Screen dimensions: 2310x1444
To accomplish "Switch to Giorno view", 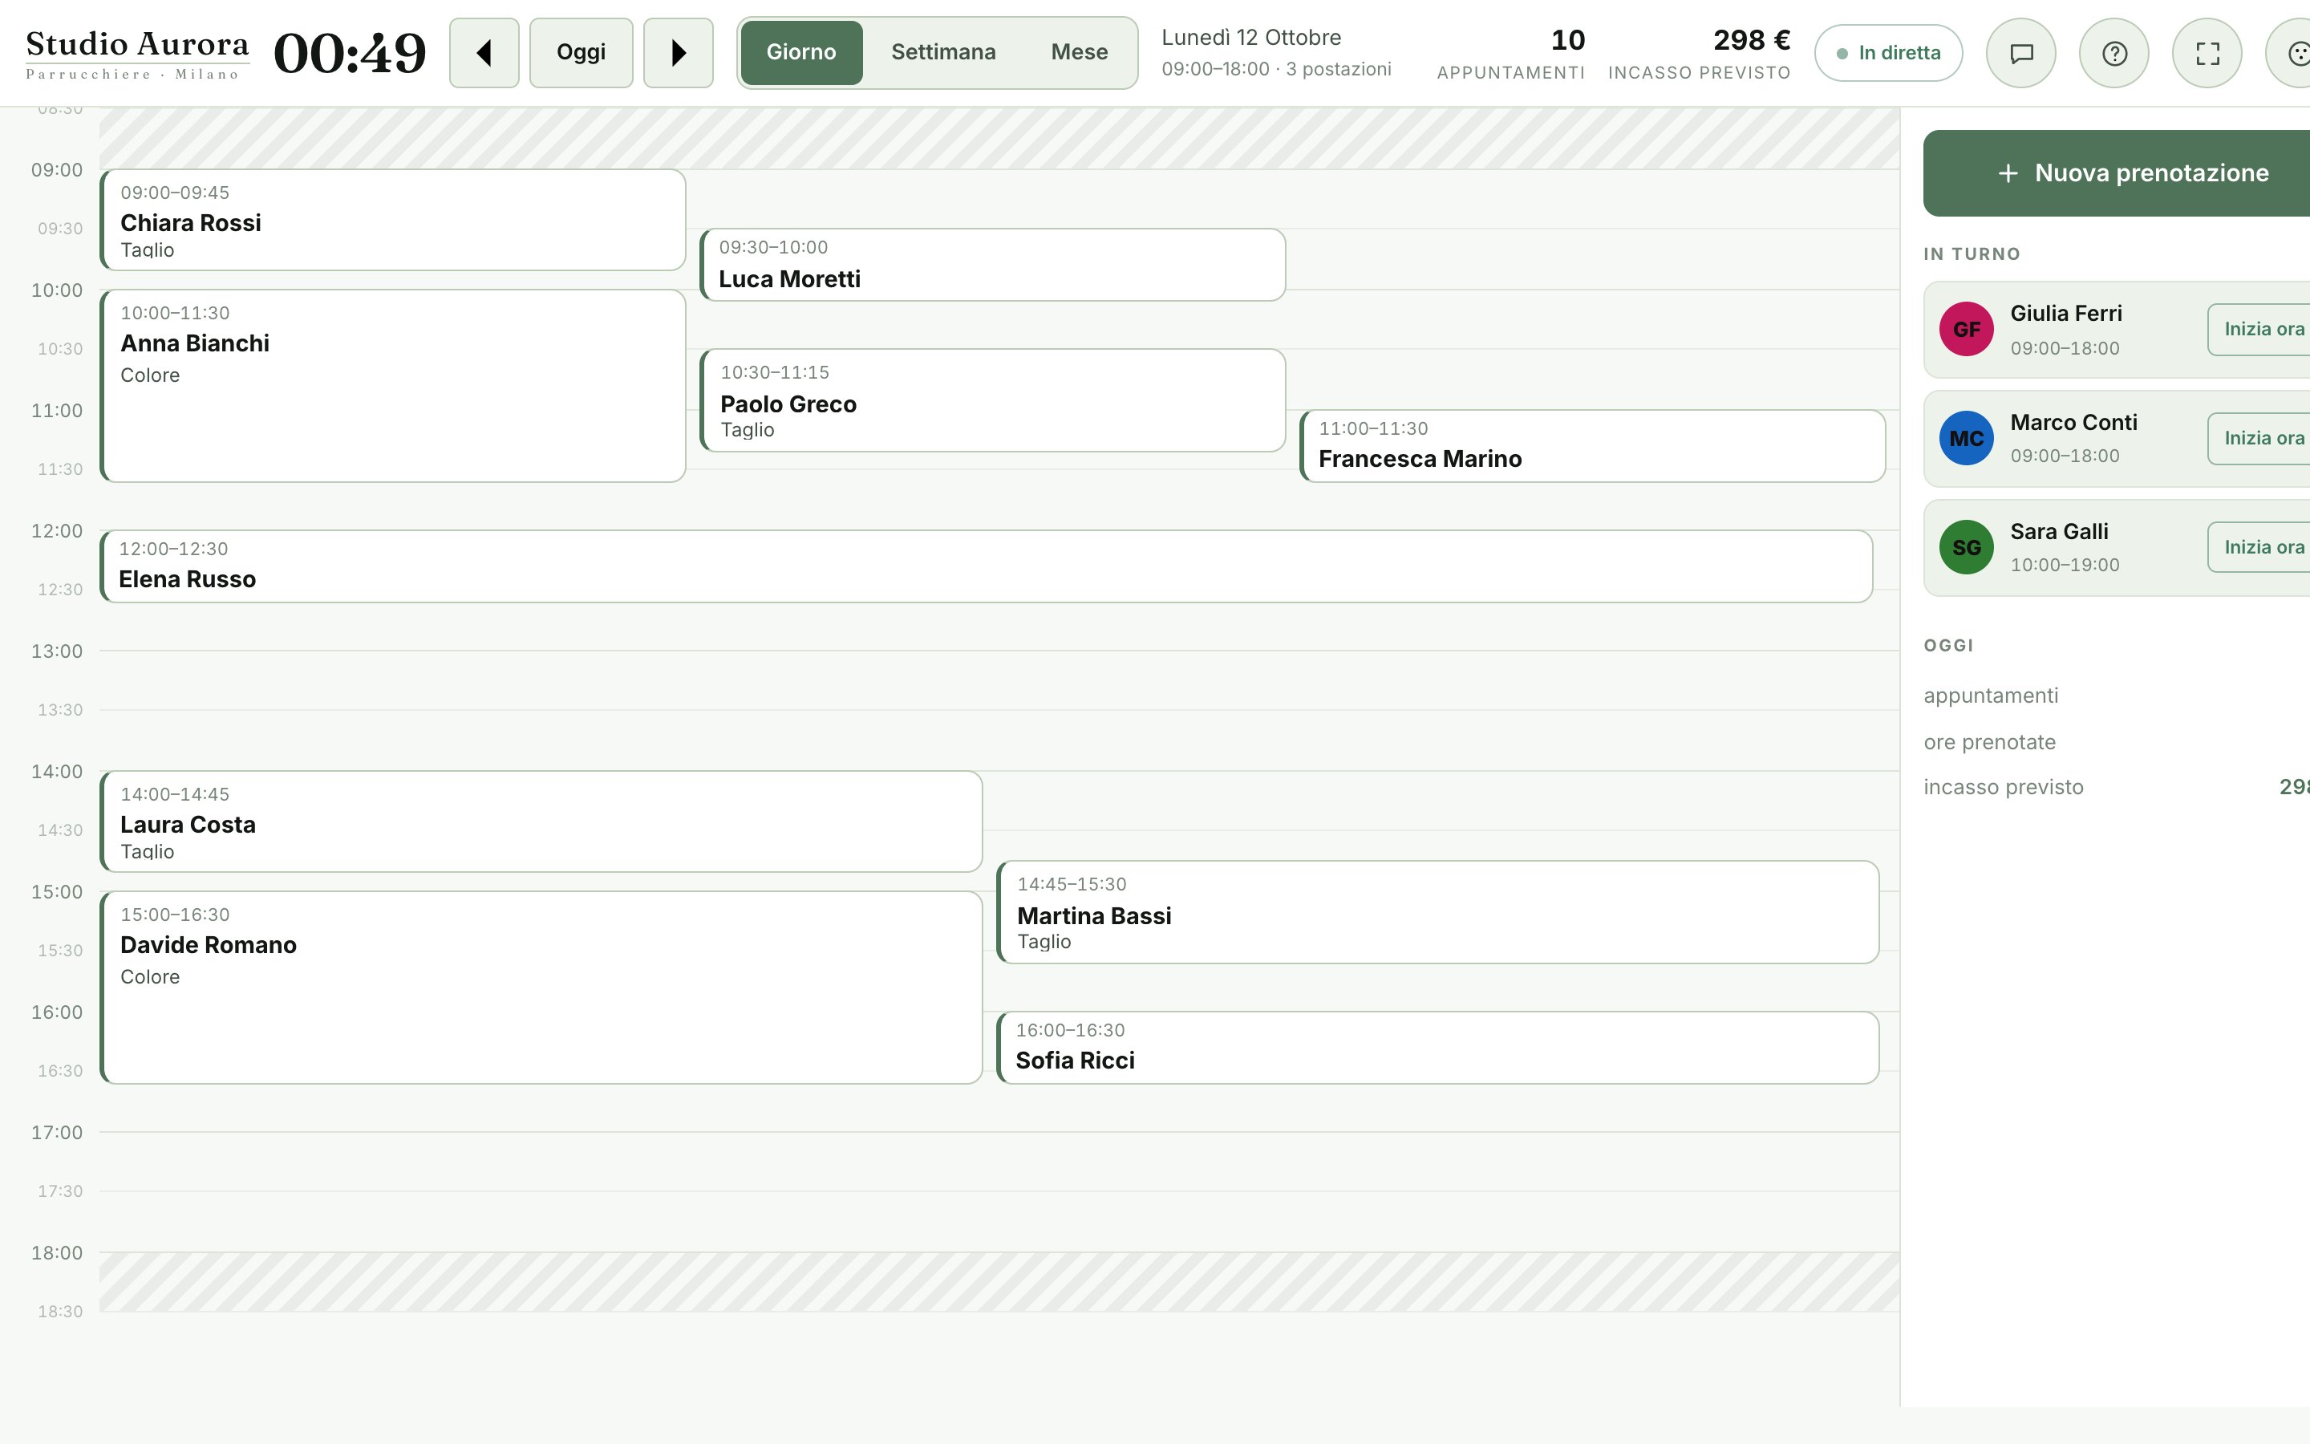I will 800,52.
